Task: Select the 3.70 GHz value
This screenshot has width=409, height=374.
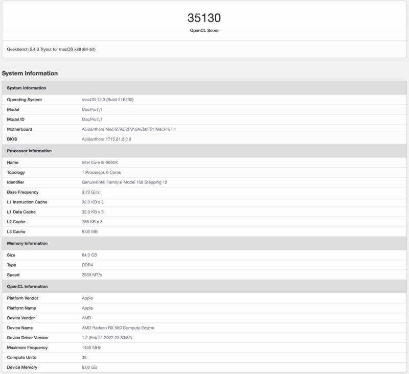Action: tap(90, 192)
